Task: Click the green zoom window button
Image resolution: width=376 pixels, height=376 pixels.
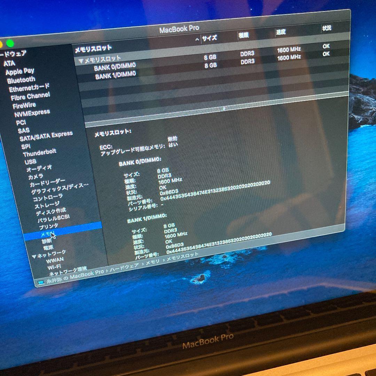Action: (10, 44)
